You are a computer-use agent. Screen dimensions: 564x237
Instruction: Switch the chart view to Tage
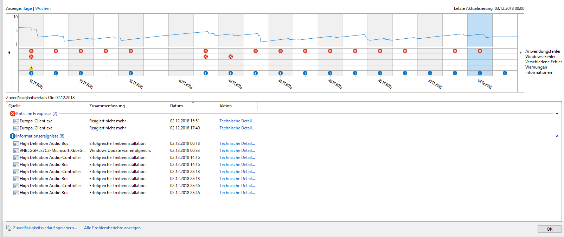27,8
